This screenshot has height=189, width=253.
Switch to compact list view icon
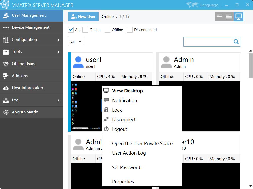pyautogui.click(x=219, y=17)
